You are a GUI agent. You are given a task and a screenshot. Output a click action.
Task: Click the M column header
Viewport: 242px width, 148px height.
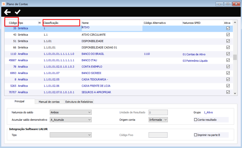(x=40, y=23)
